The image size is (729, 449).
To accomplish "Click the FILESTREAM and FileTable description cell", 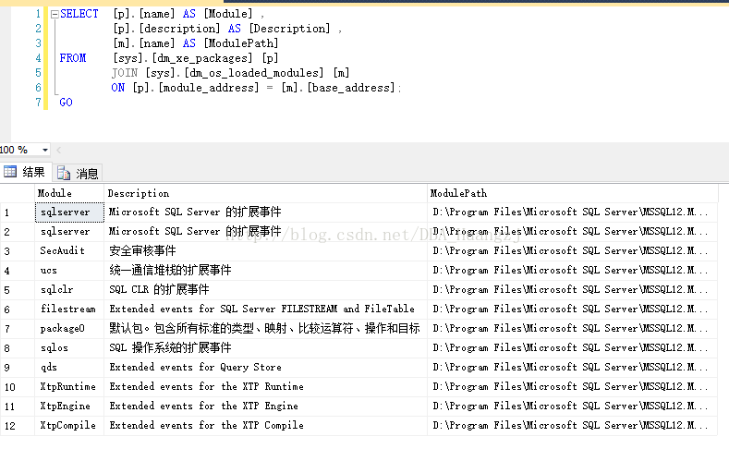I will (265, 309).
